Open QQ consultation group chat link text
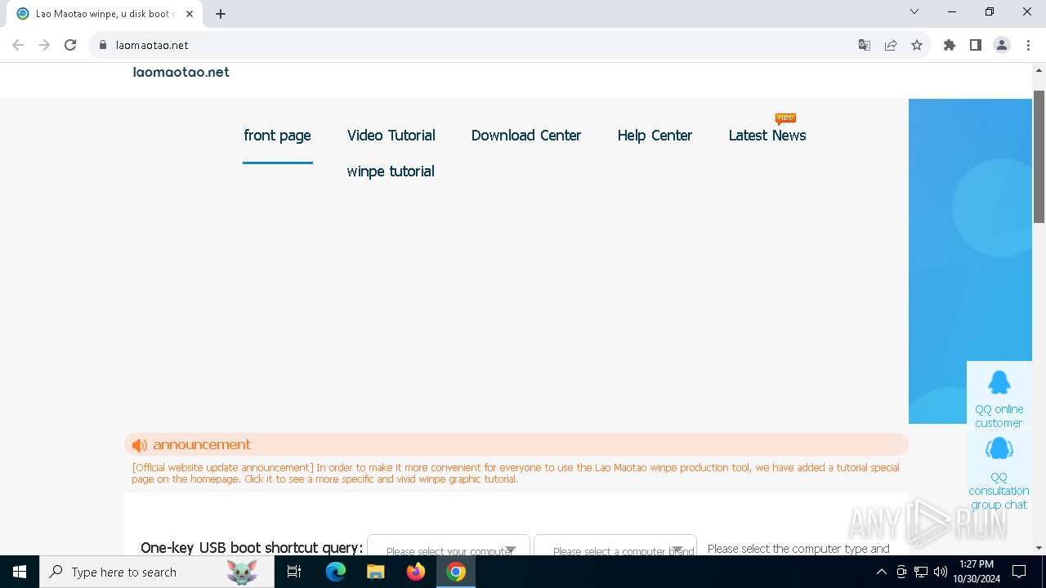 (x=999, y=491)
